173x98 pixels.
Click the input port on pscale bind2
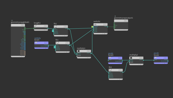(x=154, y=60)
